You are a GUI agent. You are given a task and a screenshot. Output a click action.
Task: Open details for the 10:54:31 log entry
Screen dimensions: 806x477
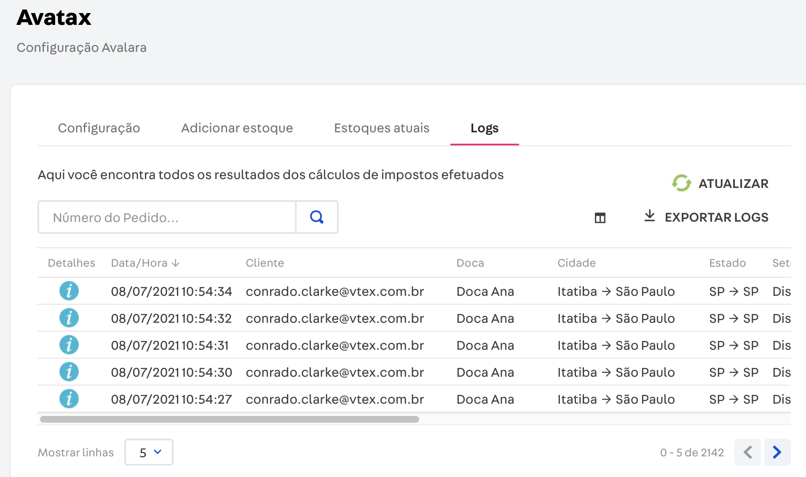pyautogui.click(x=69, y=345)
